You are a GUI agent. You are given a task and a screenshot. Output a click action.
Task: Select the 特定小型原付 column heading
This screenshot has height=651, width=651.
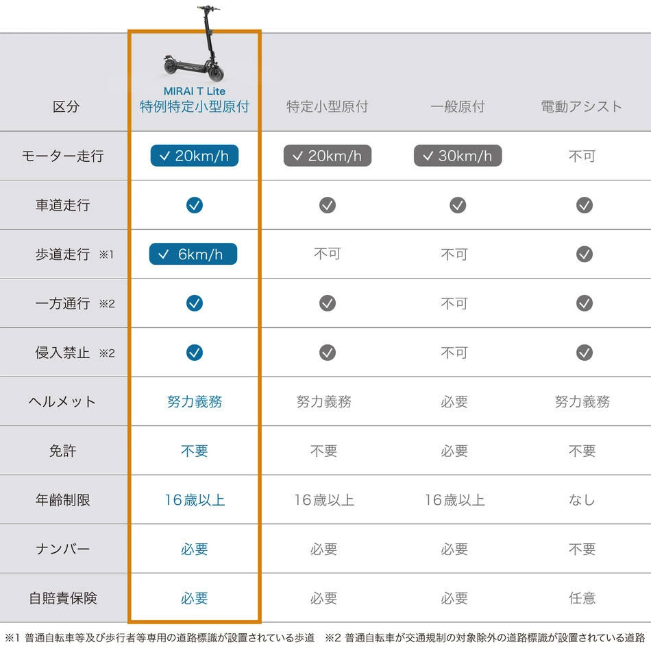tap(327, 107)
